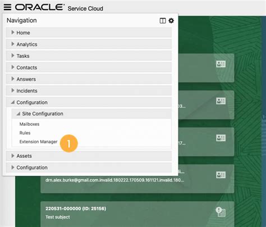Screen dimensions: 266x227
Task: Open the Rules link
Action: pos(25,133)
